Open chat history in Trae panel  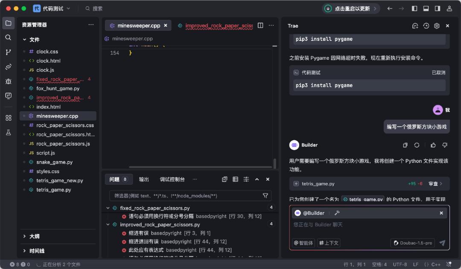pyautogui.click(x=426, y=26)
